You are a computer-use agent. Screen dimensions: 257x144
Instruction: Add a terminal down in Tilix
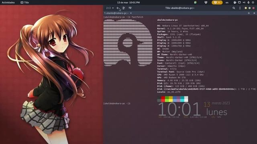(x=130, y=8)
